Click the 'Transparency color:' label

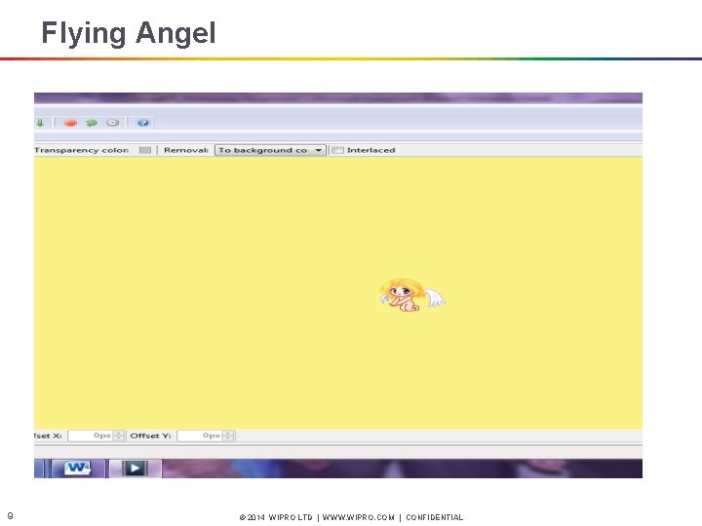[x=82, y=150]
